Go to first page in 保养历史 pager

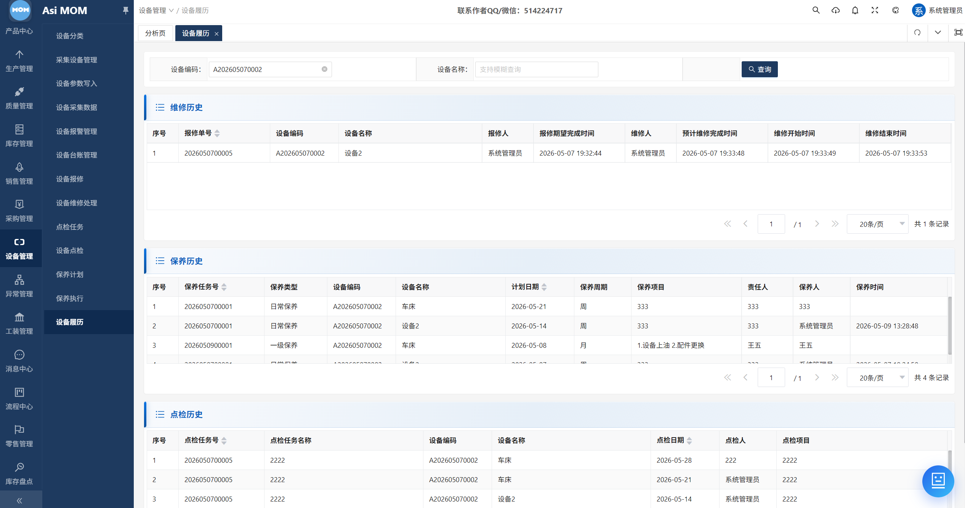(x=727, y=377)
